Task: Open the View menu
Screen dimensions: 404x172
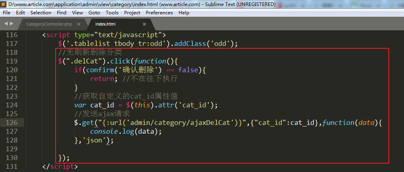Action: pos(77,13)
